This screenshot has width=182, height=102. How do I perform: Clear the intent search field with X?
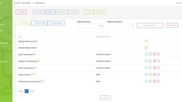click(100, 26)
